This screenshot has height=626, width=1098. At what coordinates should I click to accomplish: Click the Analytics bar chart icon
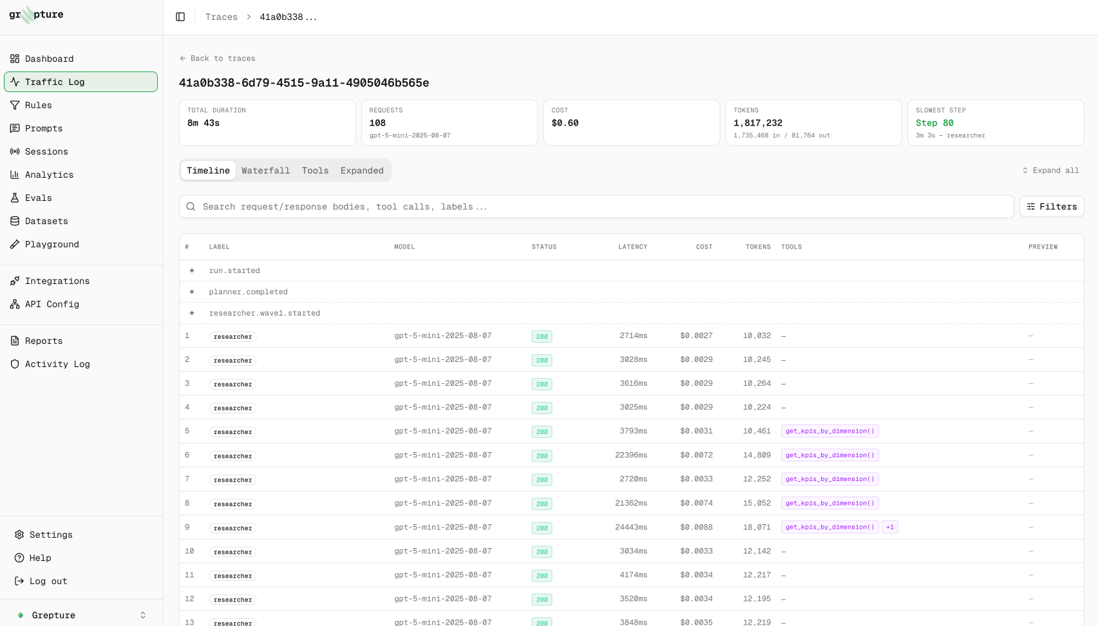click(x=15, y=175)
